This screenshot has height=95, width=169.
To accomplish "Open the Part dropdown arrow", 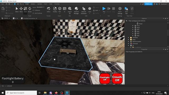I will point(60,13).
